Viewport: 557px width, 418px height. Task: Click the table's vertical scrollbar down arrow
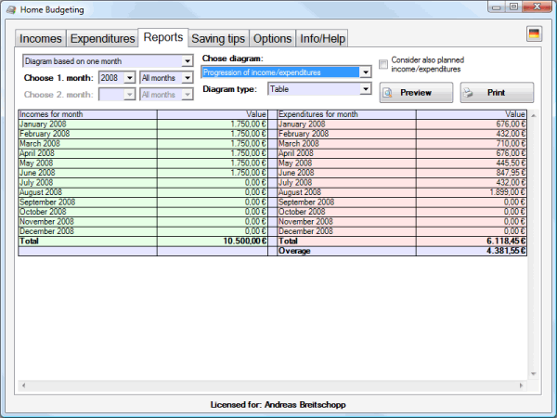pos(533,374)
